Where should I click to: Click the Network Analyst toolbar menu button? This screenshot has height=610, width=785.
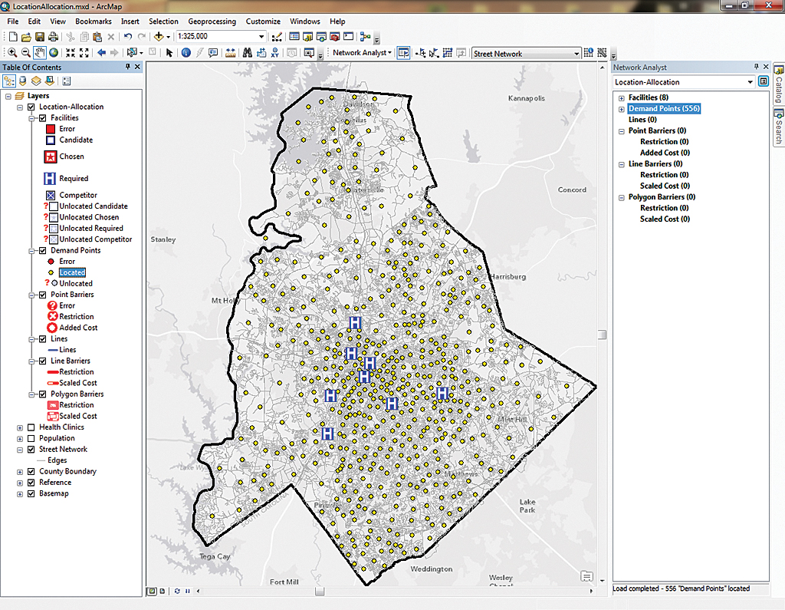(x=362, y=53)
